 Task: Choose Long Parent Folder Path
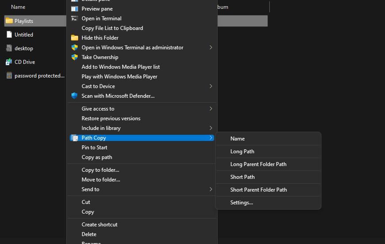click(268, 164)
